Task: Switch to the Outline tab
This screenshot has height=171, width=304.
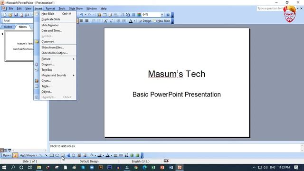Action: (x=8, y=27)
